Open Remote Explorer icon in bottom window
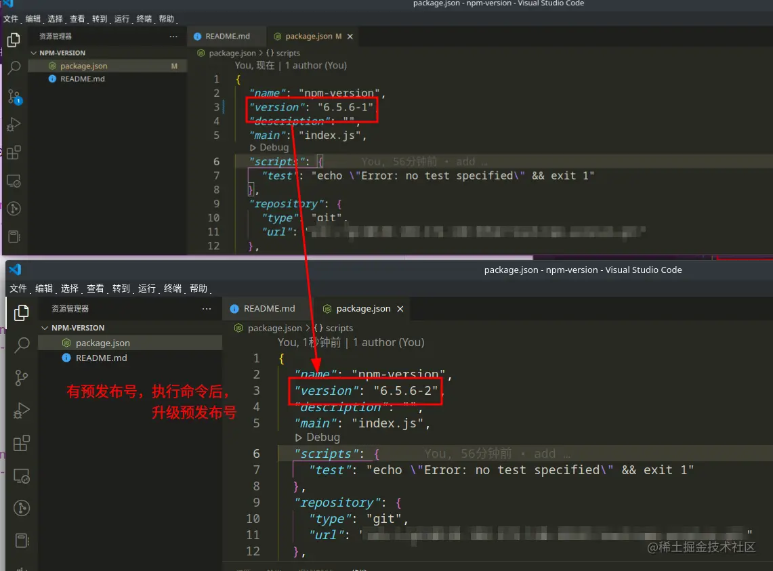This screenshot has height=571, width=773. pyautogui.click(x=22, y=475)
